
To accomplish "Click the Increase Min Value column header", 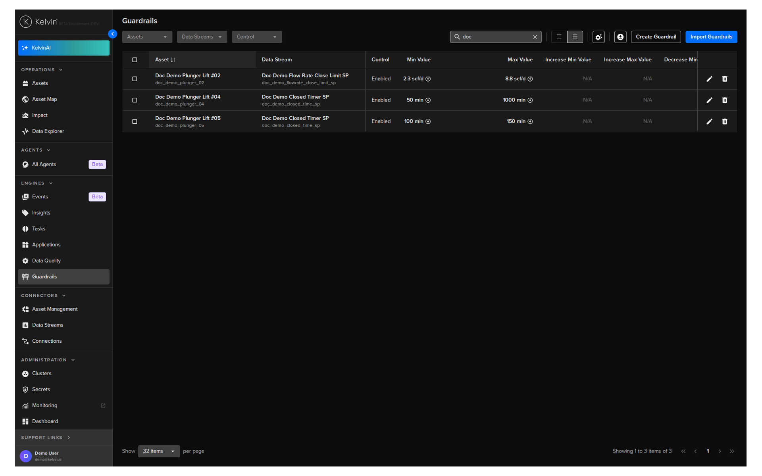I will pyautogui.click(x=568, y=60).
